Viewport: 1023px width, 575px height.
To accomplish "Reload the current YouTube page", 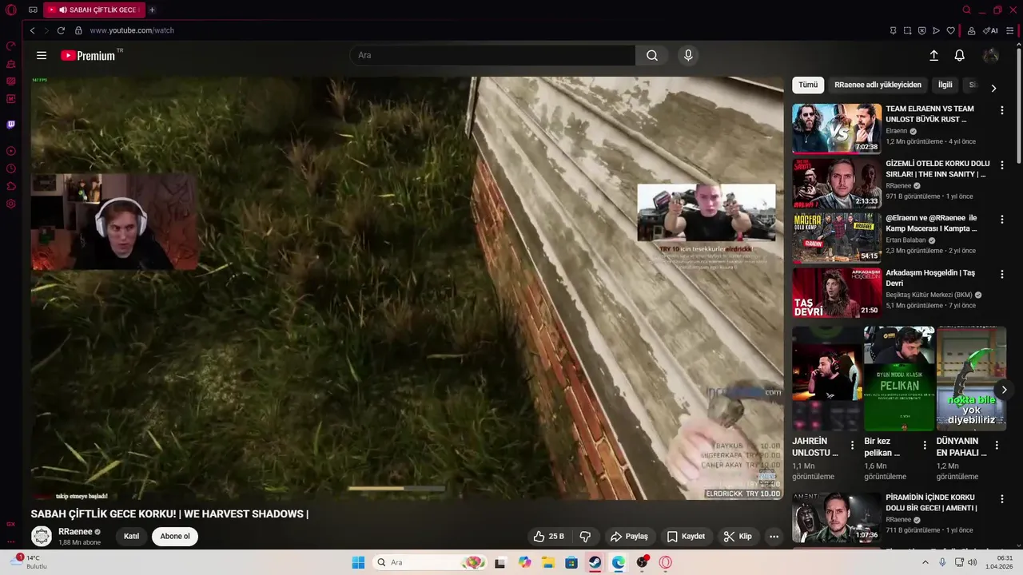I will (x=61, y=30).
